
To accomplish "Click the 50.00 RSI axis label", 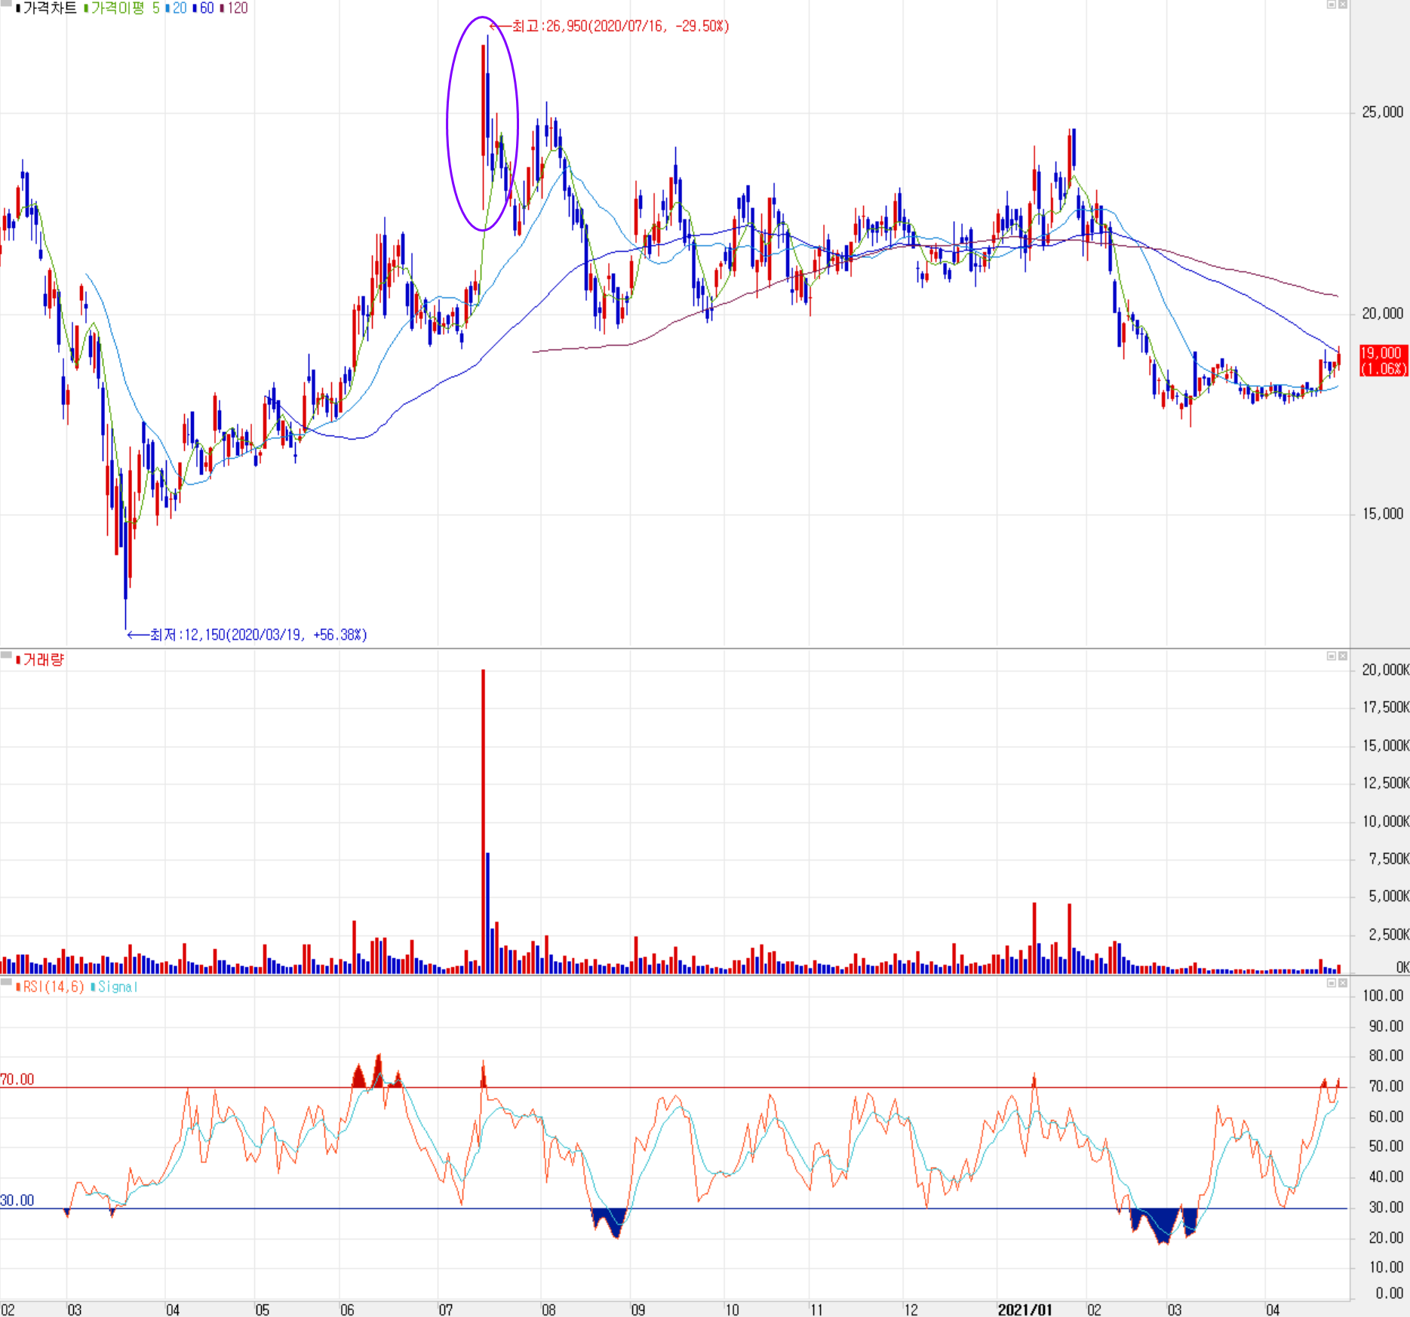I will coord(1386,1147).
